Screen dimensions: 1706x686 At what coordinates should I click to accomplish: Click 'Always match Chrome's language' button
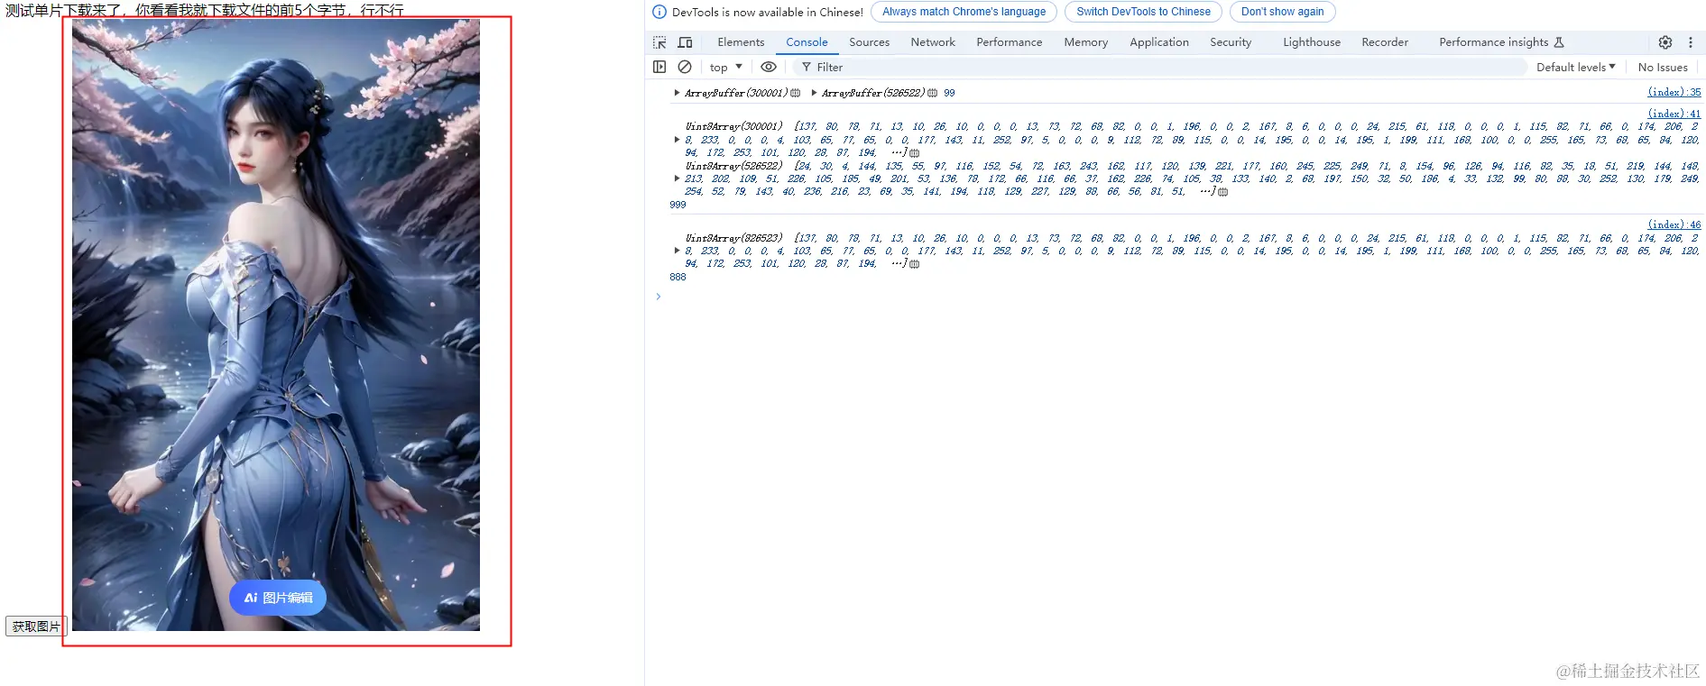click(964, 12)
